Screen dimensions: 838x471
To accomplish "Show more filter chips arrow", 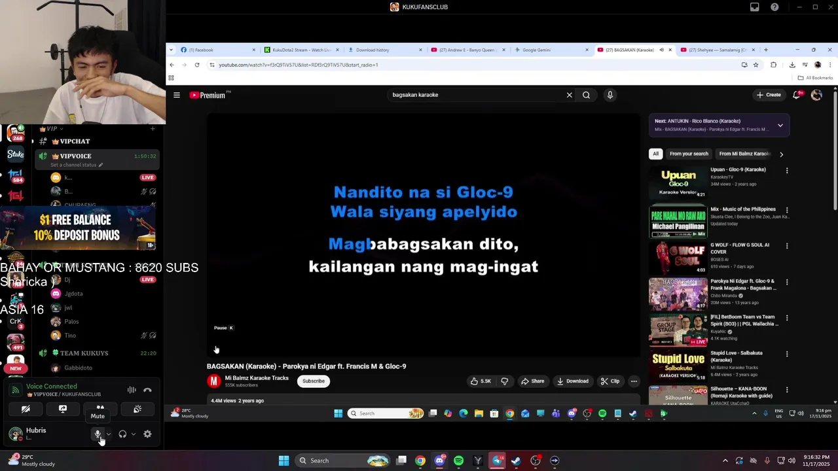I will pyautogui.click(x=781, y=154).
